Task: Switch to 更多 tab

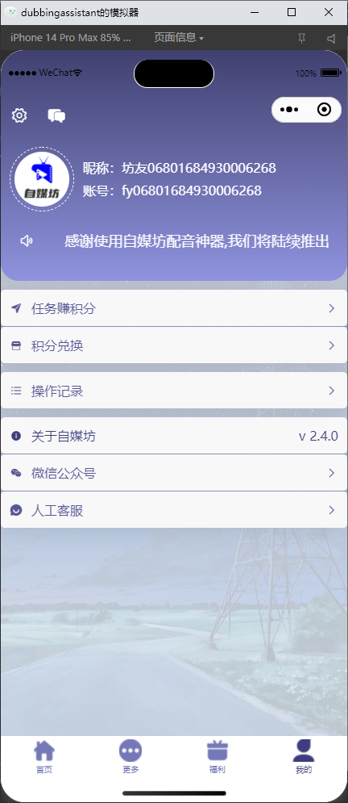Action: coord(130,756)
